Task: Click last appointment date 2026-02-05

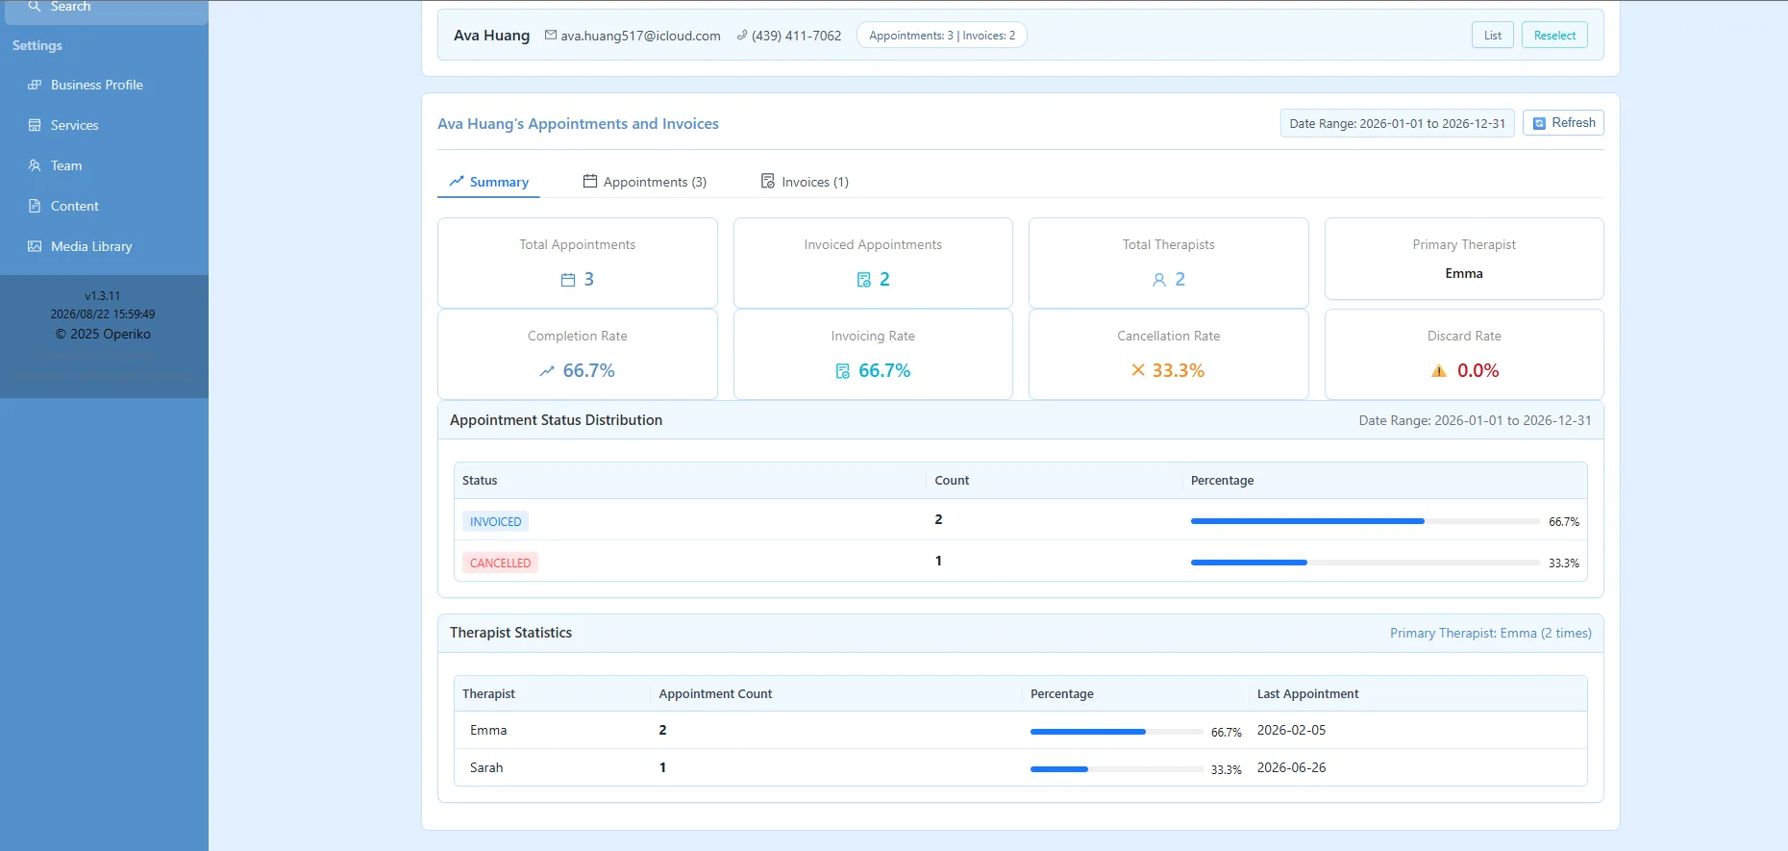Action: pos(1291,730)
